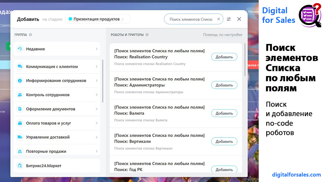Click the Поиск: Валюта title
This screenshot has width=324, height=182.
coord(129,113)
